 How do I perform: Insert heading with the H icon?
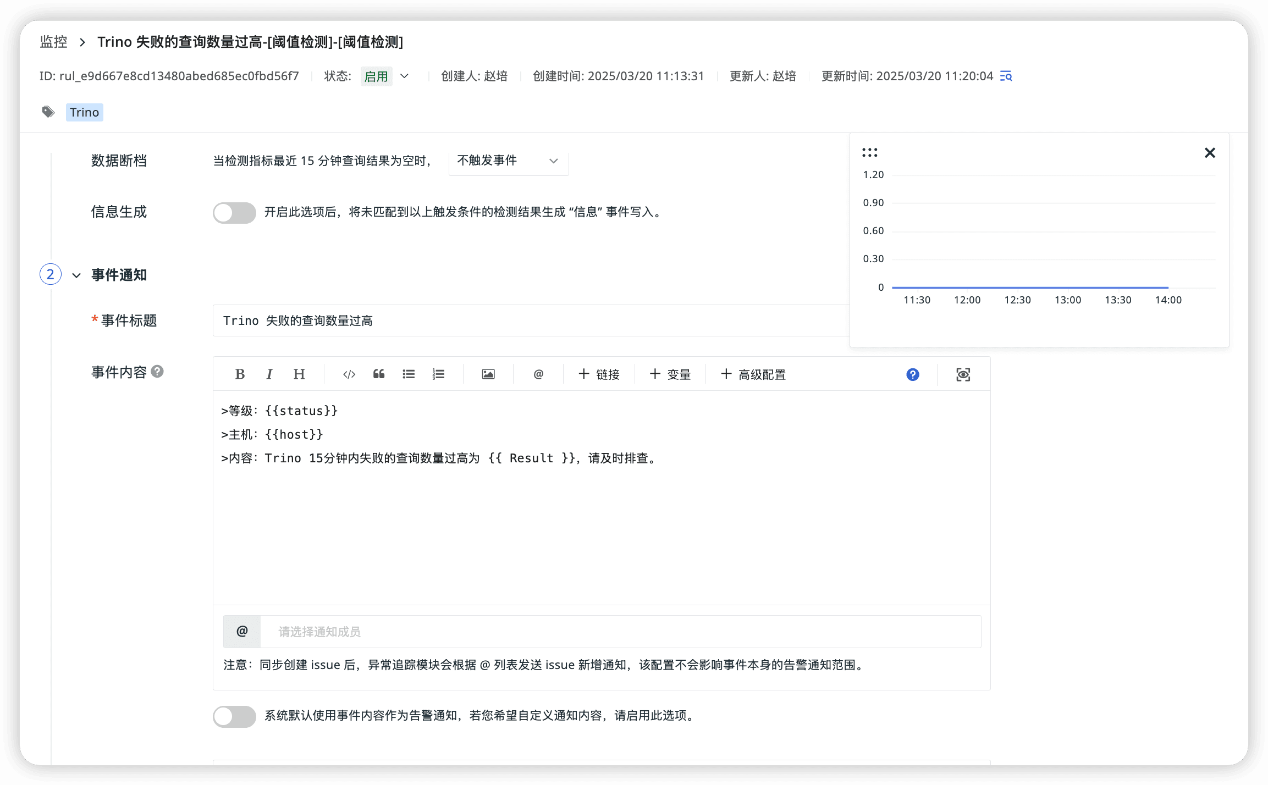299,374
